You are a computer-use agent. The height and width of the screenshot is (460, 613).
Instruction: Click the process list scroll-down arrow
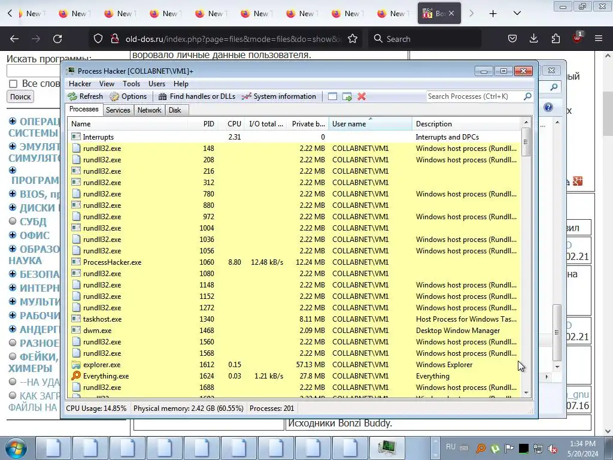pos(526,393)
